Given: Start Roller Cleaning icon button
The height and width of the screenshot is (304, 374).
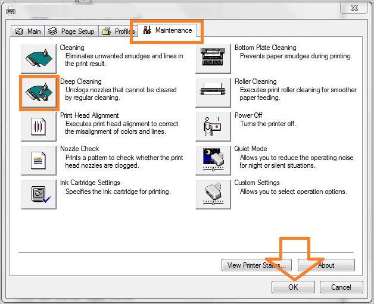Looking at the screenshot, I should point(213,93).
